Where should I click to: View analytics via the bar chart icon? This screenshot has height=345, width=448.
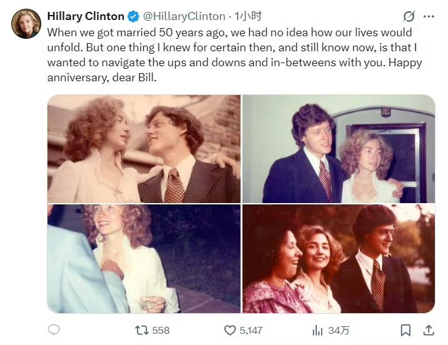click(x=317, y=329)
